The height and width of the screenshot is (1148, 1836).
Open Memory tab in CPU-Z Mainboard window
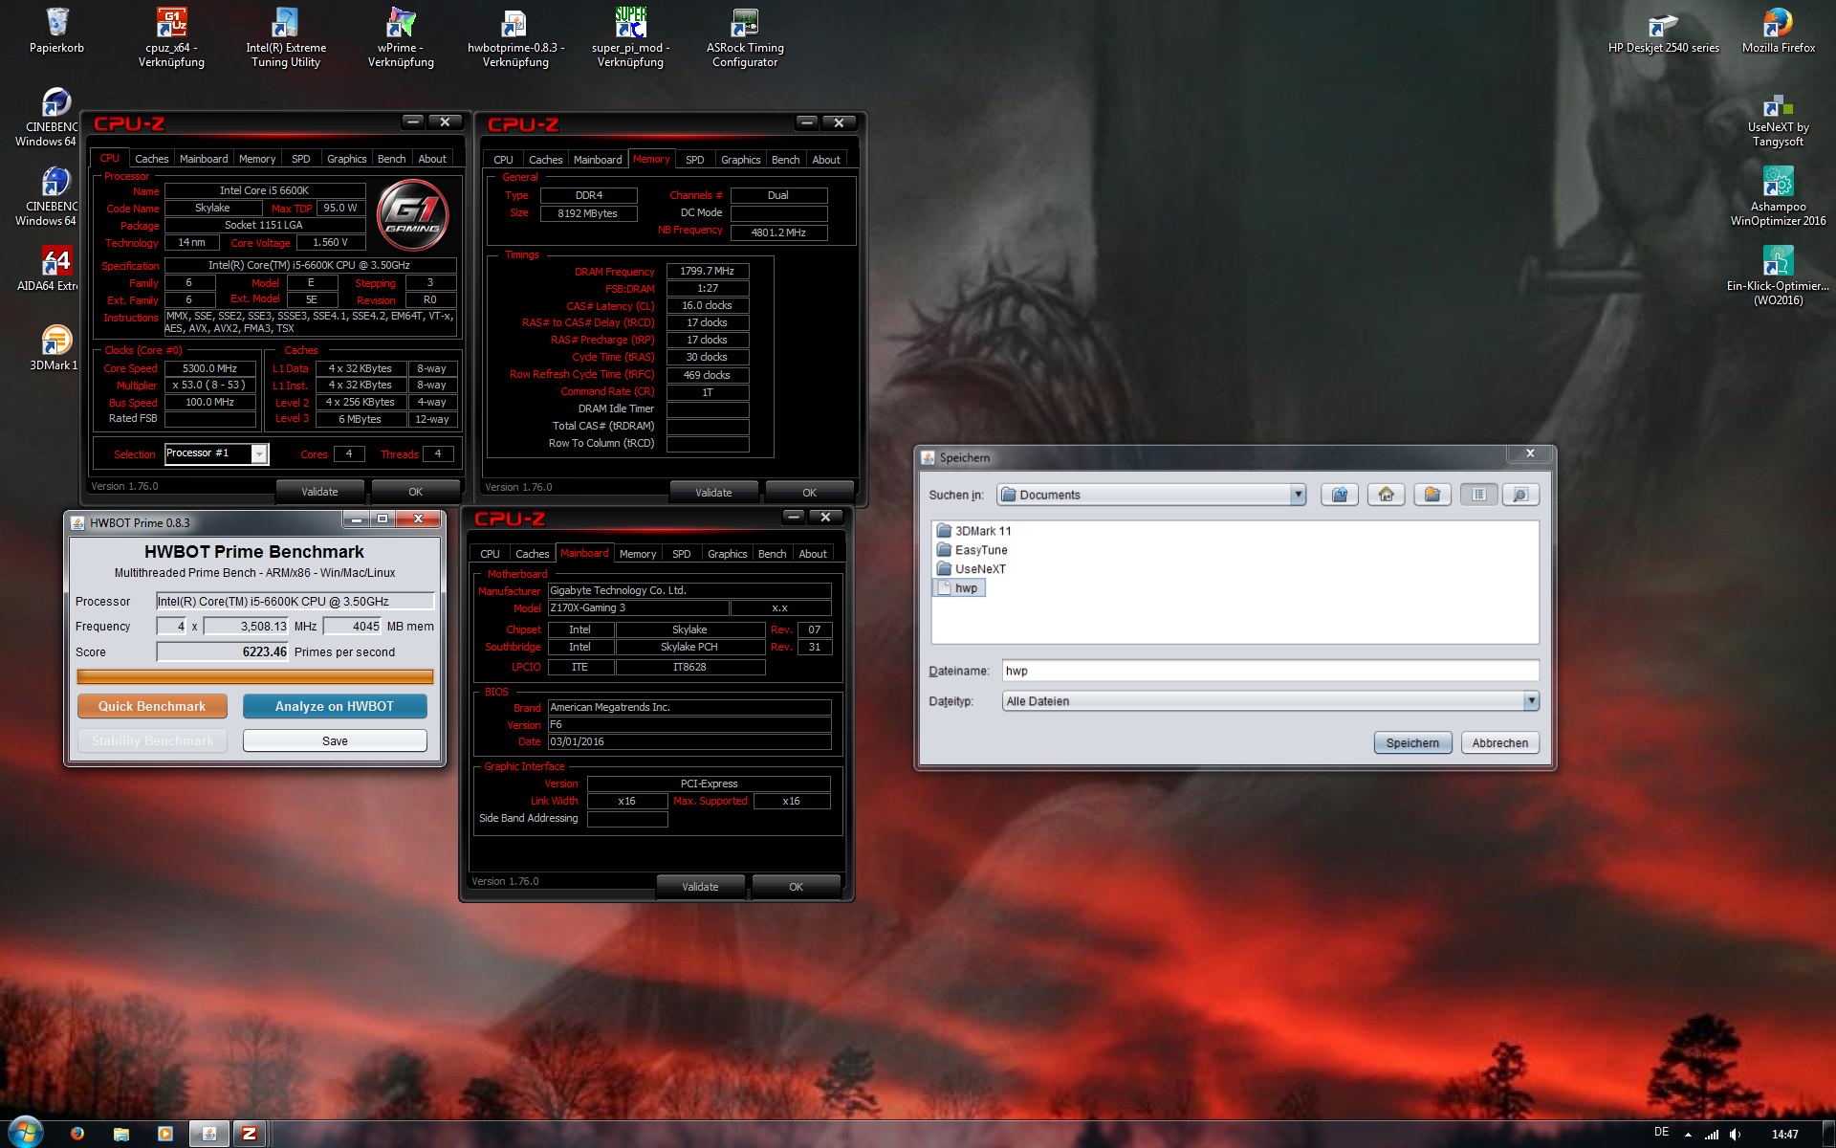coord(637,554)
